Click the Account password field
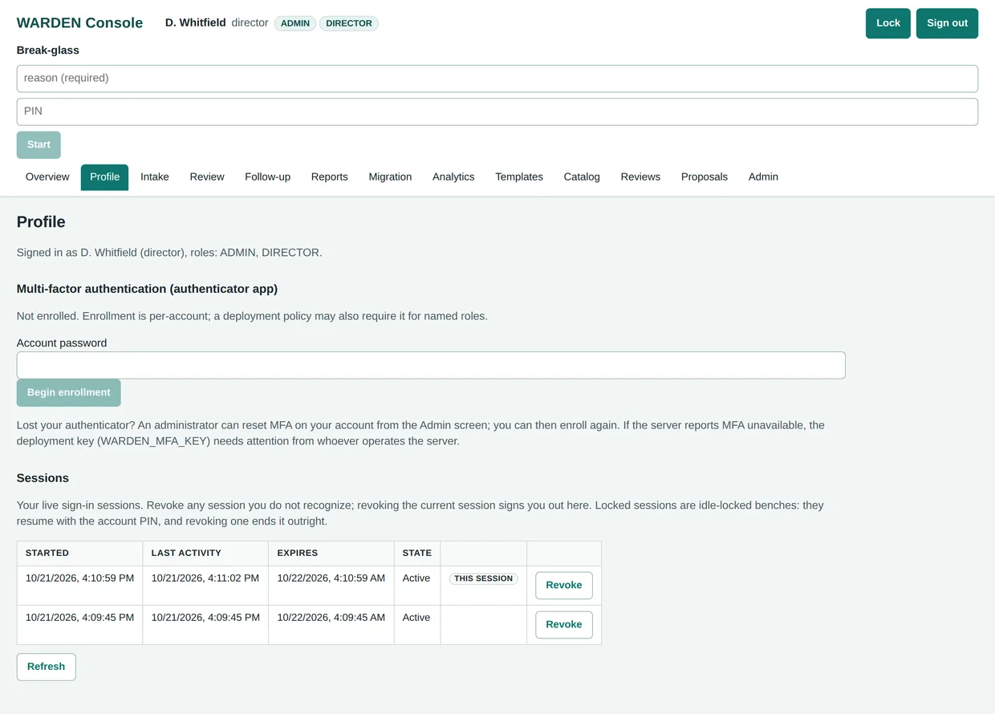This screenshot has width=995, height=714. point(431,365)
